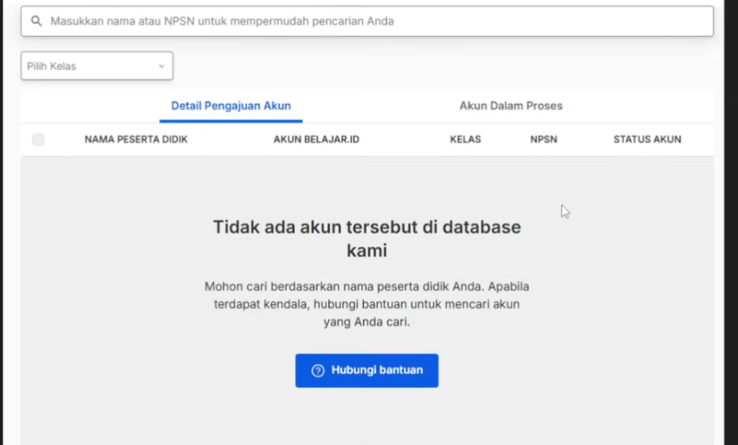Image resolution: width=738 pixels, height=445 pixels.
Task: Click the AKUN BELAJAR.ID column header
Action: click(316, 139)
